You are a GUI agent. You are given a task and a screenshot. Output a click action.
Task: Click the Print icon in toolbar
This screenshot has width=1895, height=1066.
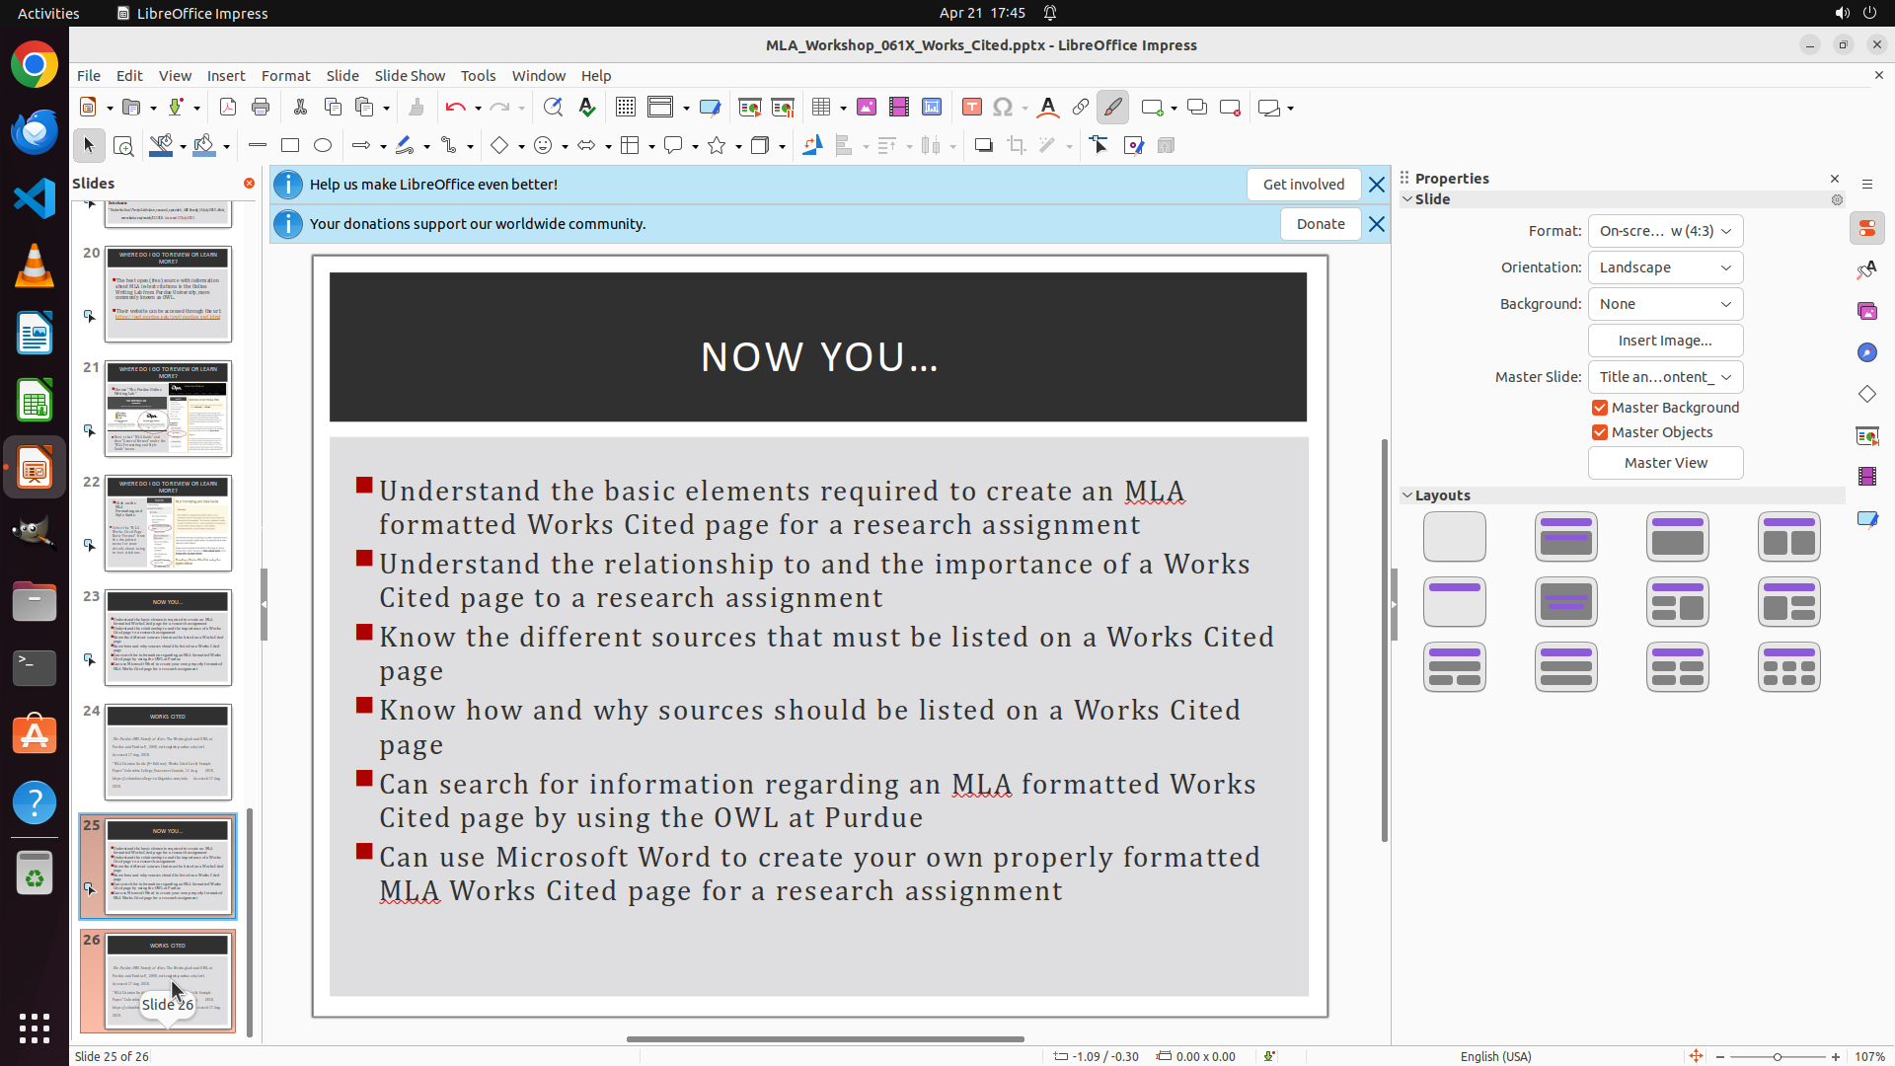pos(261,108)
